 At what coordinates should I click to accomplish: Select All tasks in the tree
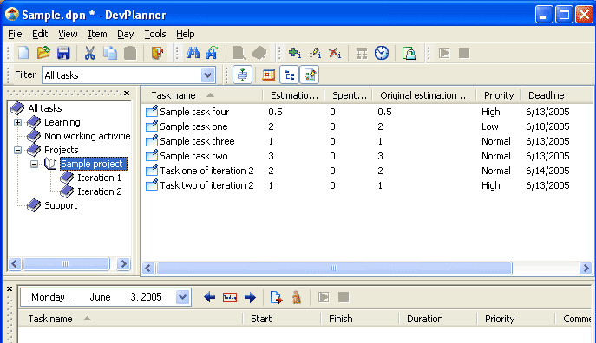coord(45,108)
